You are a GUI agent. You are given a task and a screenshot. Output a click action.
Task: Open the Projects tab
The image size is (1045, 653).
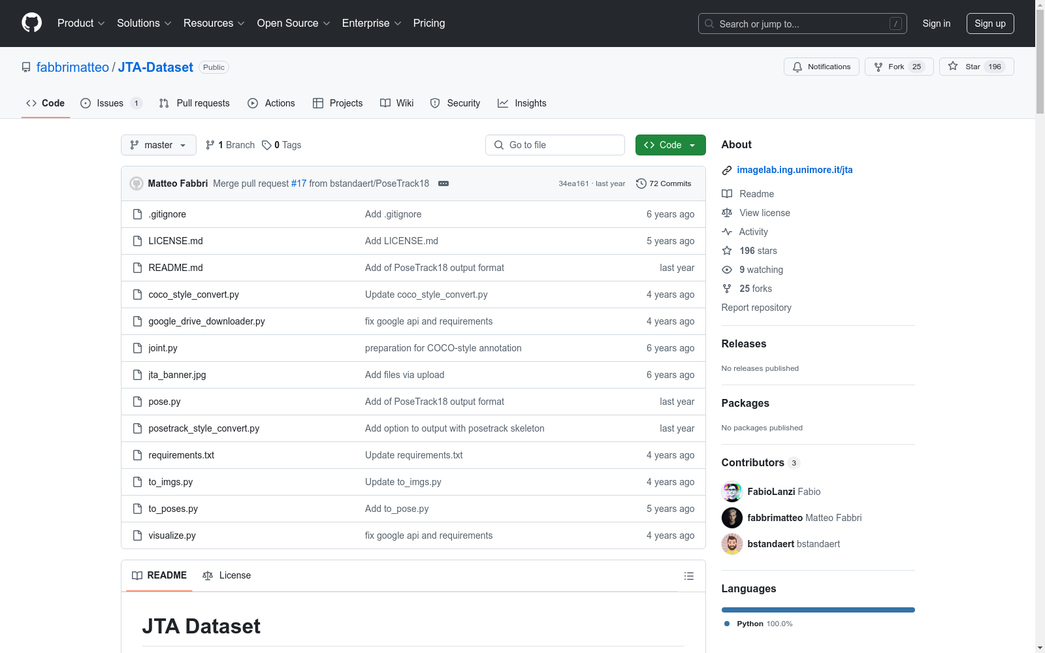pos(338,103)
